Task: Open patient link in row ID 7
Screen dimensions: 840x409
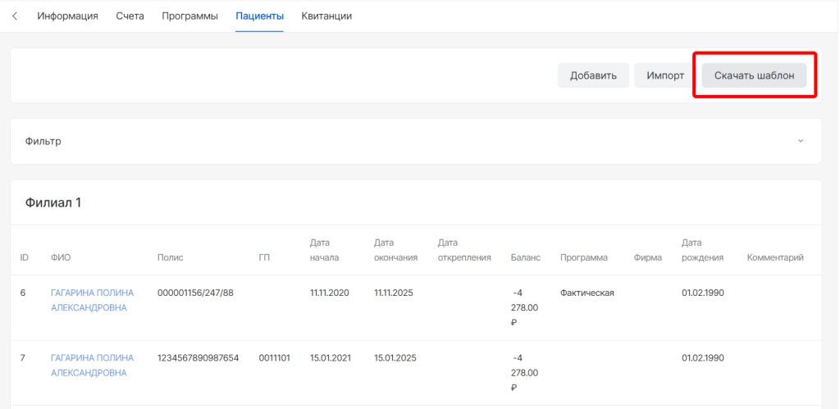Action: (92, 366)
